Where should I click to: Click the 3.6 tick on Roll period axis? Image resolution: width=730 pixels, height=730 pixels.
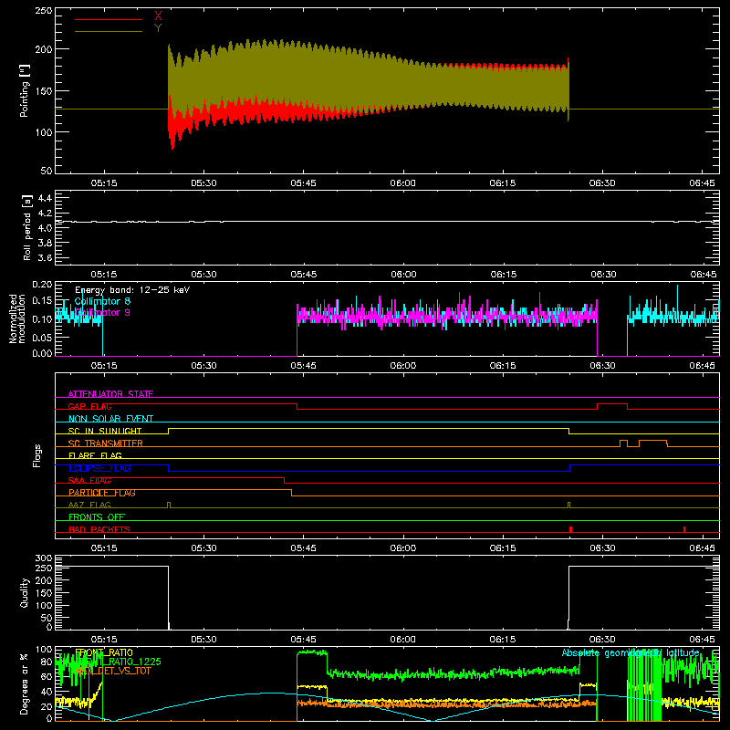pyautogui.click(x=44, y=257)
